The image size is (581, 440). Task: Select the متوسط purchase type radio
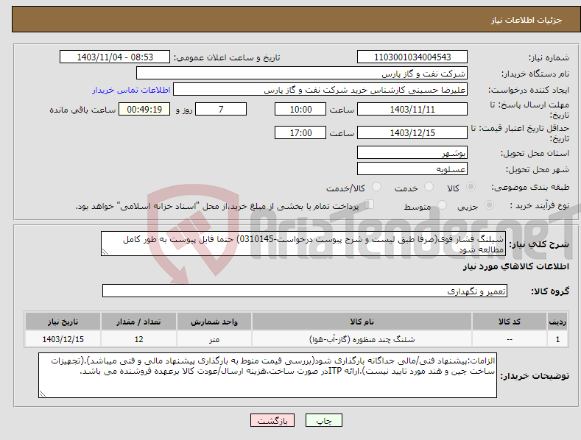[442, 205]
